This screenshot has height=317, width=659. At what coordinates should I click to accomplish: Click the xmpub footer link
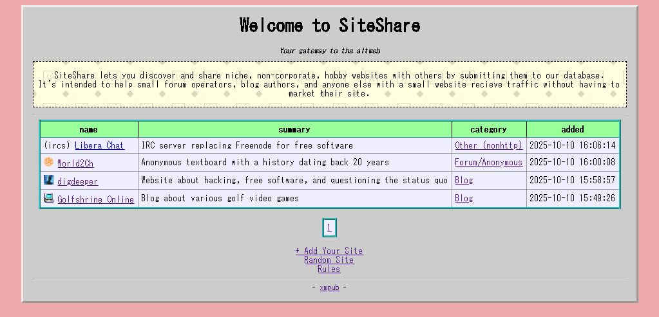(329, 287)
